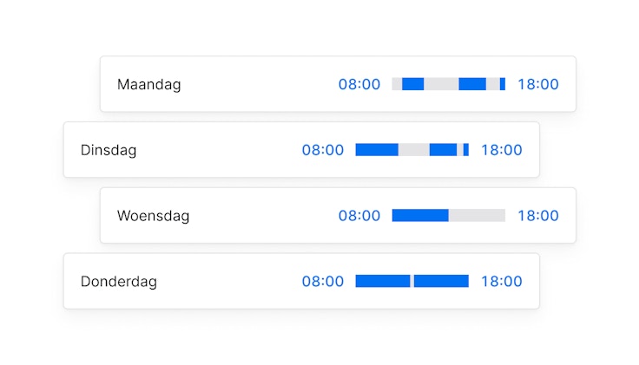Click the Dinsdag 18:00 end time

tap(502, 150)
